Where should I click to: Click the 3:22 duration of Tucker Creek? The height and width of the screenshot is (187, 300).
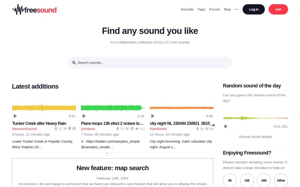point(72,116)
